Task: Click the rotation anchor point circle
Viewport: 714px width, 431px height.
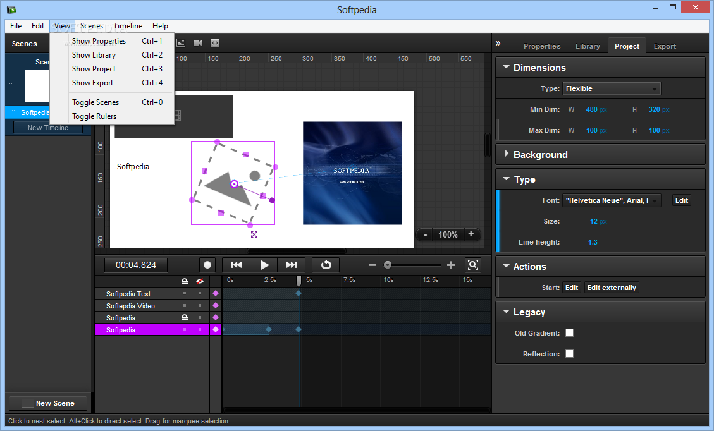Action: coord(234,185)
